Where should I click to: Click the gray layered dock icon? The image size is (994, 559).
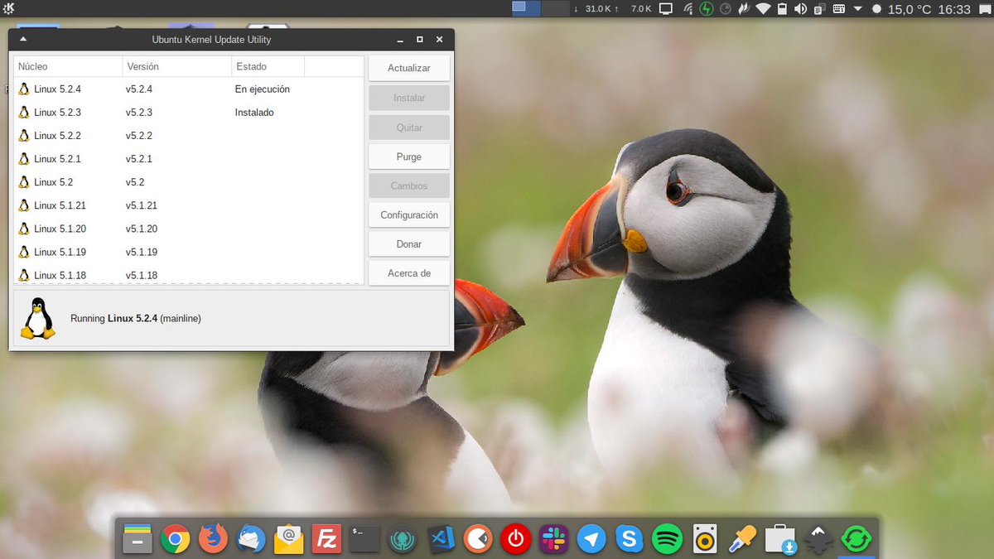tap(818, 539)
